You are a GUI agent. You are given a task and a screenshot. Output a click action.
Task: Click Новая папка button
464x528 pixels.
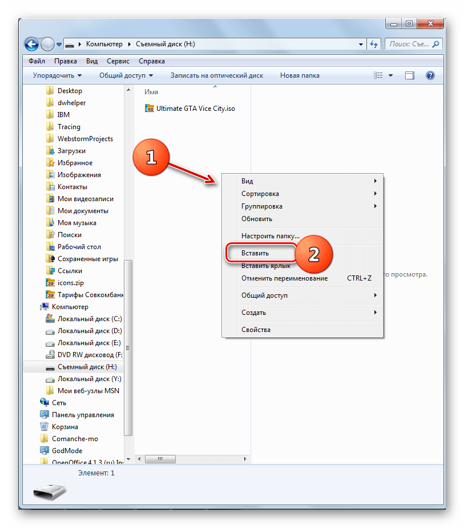point(299,75)
